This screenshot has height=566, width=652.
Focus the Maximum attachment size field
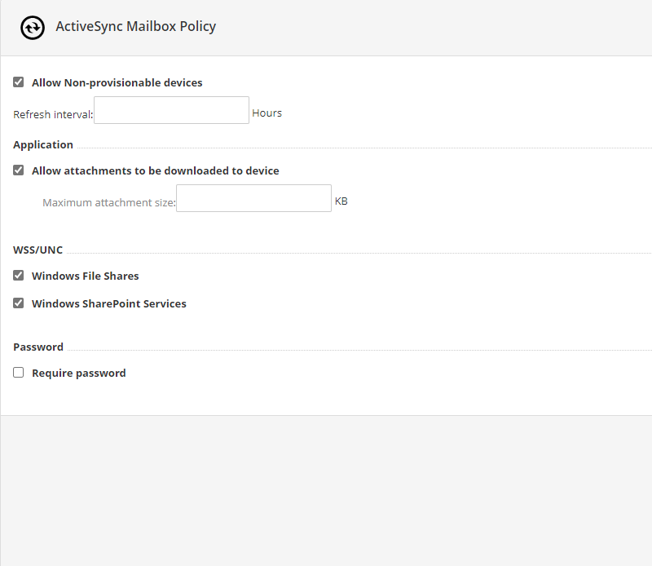coord(253,198)
